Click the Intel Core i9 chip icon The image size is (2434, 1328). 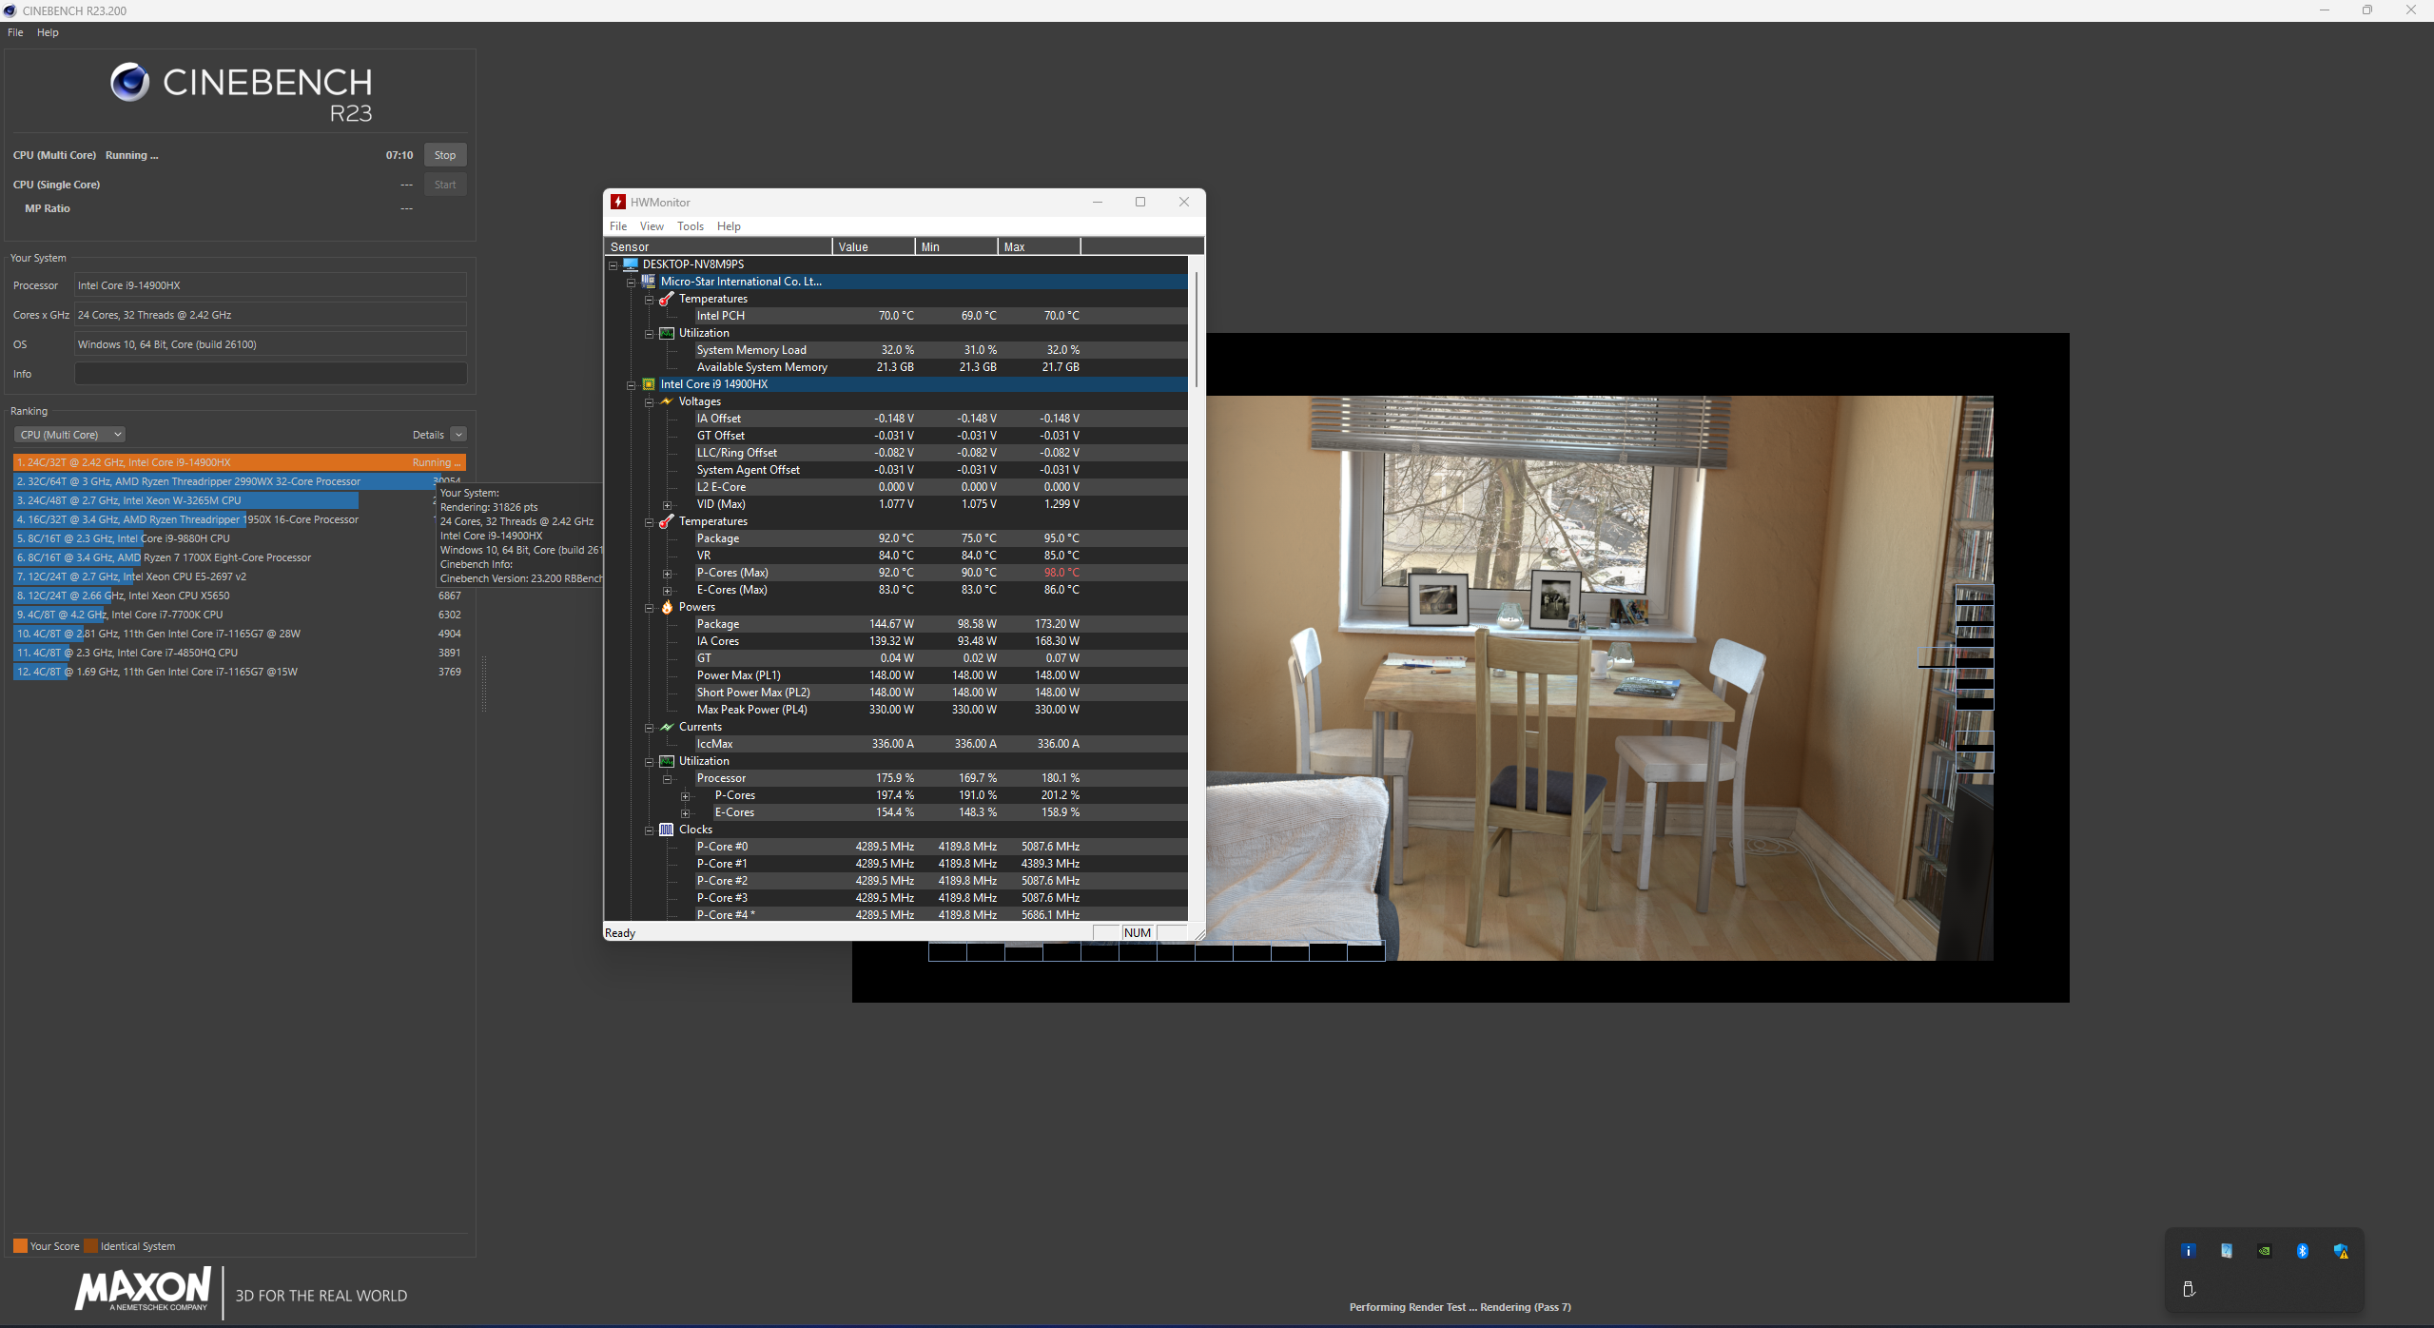pos(649,384)
